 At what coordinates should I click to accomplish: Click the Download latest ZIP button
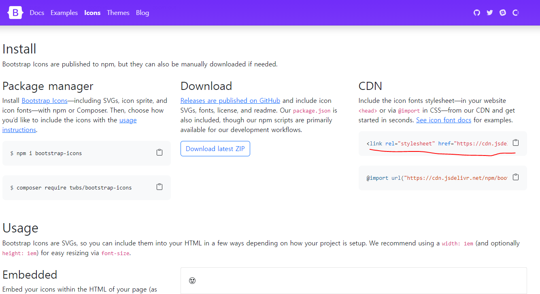215,149
